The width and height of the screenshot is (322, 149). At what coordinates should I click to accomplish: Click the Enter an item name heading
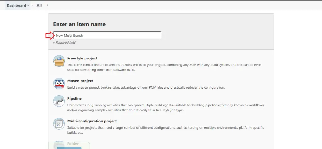point(80,24)
